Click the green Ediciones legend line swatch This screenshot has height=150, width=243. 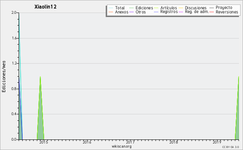pyautogui.click(x=131, y=8)
